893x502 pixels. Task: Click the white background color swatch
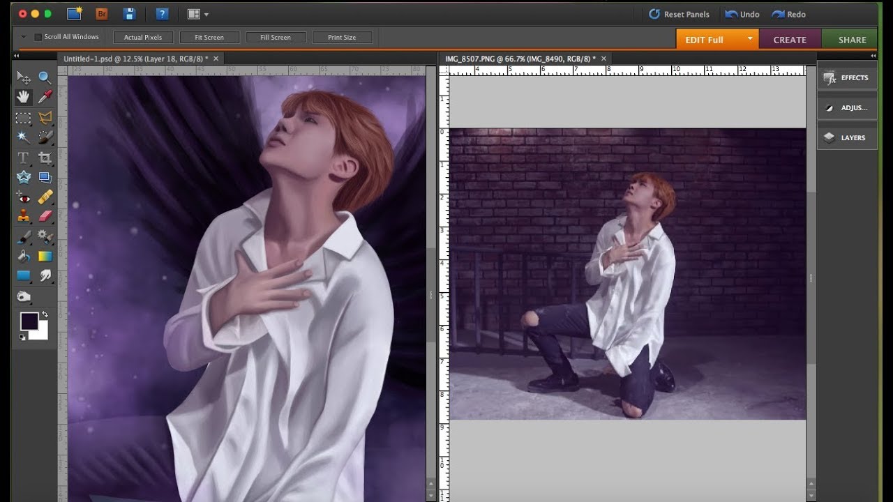tap(41, 334)
